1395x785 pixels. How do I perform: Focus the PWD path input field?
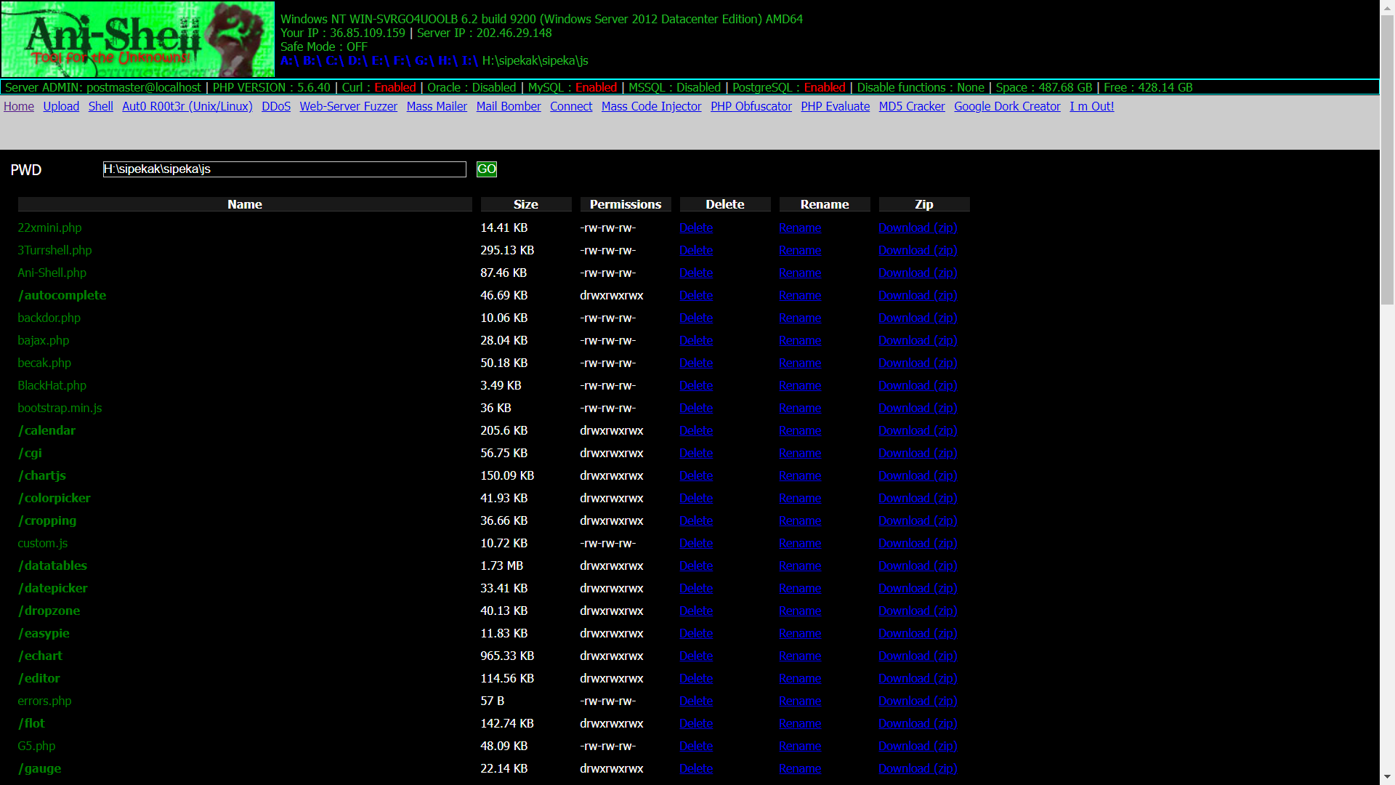coord(284,169)
